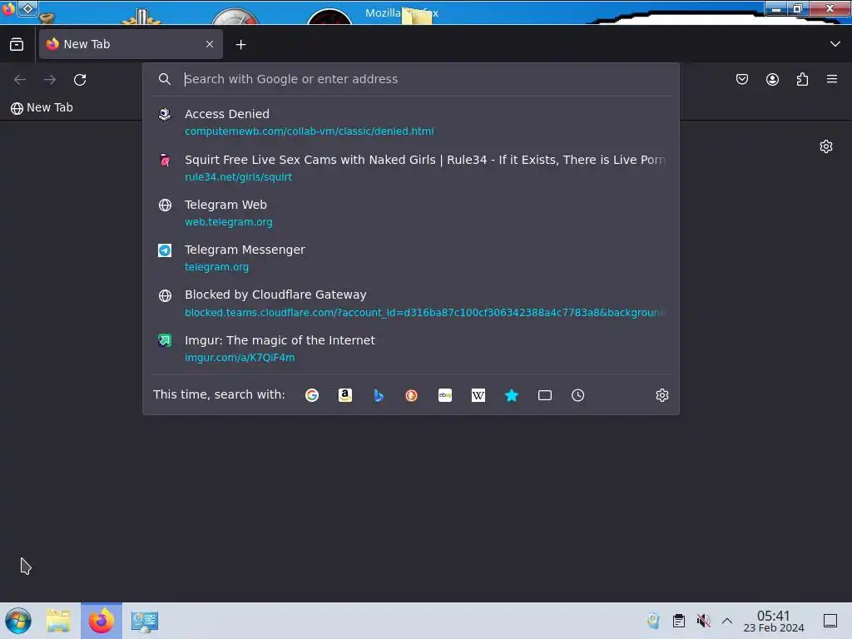This screenshot has width=852, height=639.
Task: Click the window menu icon in title bar
Action: point(8,9)
